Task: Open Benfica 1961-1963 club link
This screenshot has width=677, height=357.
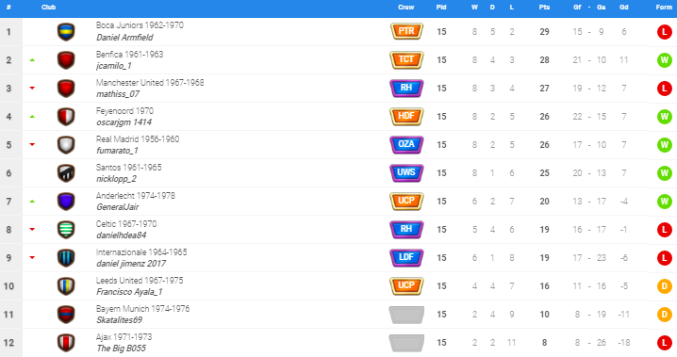Action: [x=129, y=55]
